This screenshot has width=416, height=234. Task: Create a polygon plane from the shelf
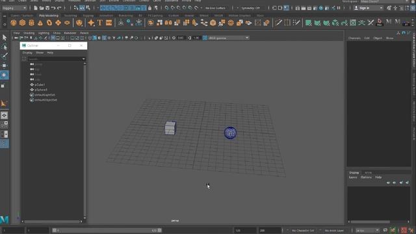click(58, 23)
